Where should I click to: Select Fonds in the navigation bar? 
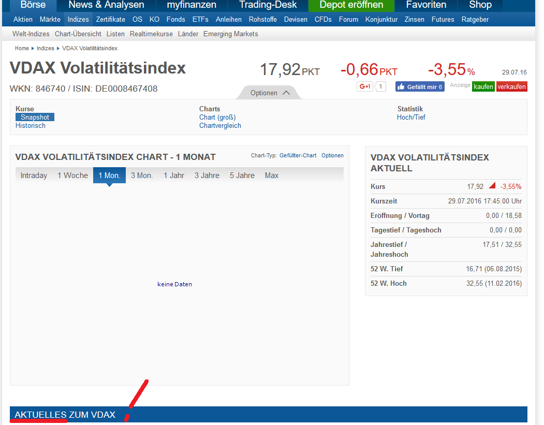point(176,20)
